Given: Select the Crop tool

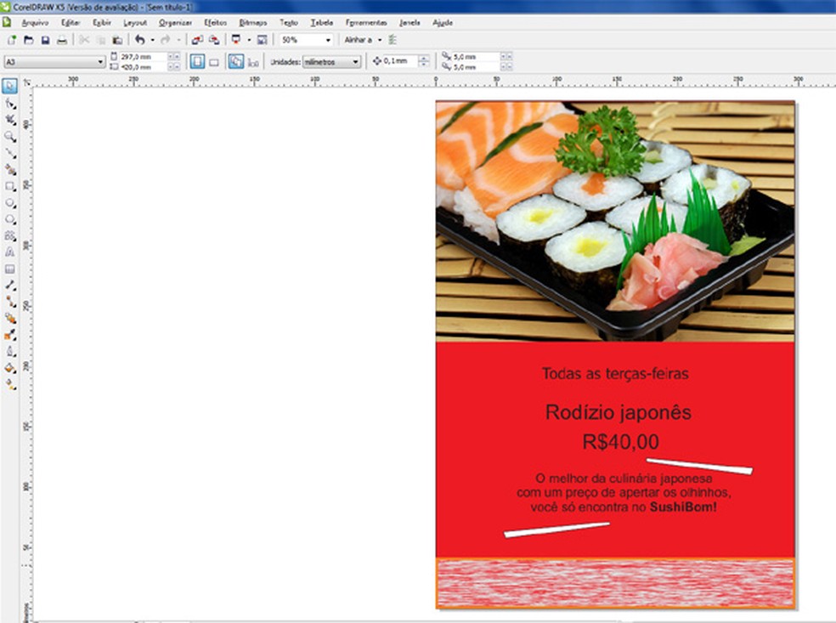Looking at the screenshot, I should click(9, 120).
